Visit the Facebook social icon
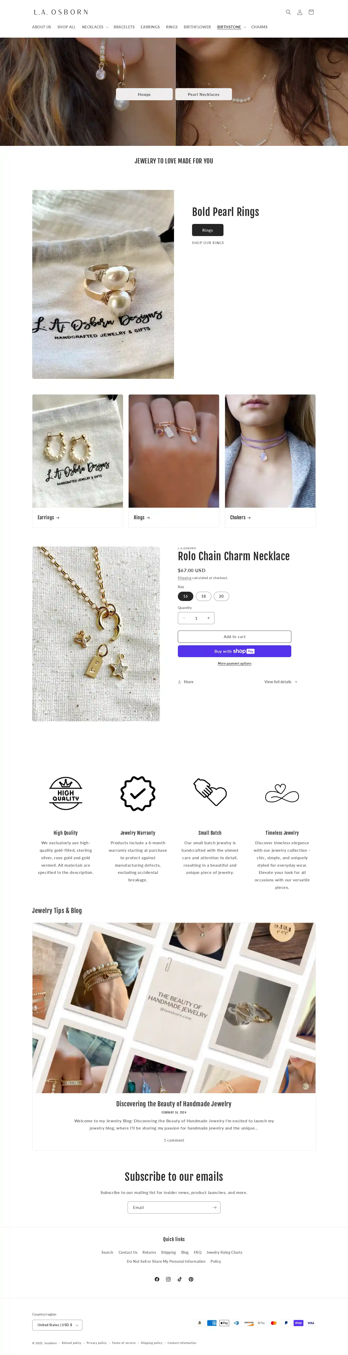Image resolution: width=348 pixels, height=1355 pixels. 157,1279
